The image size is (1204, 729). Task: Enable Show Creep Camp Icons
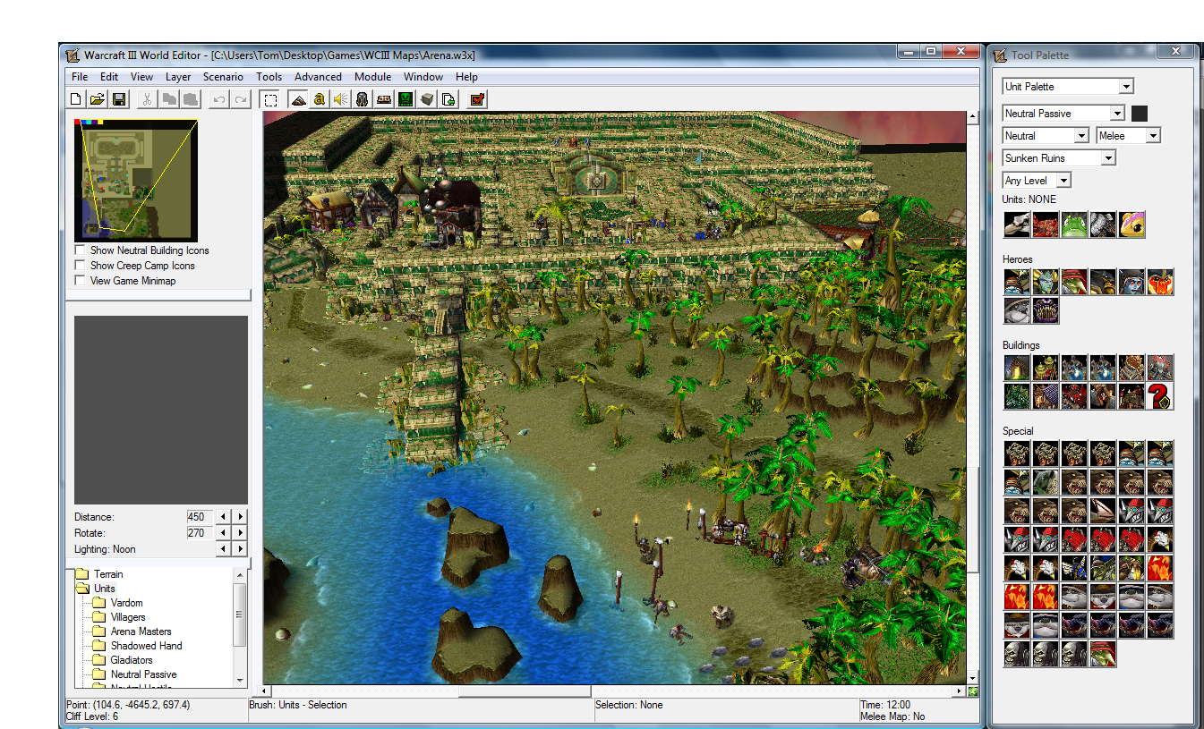81,266
